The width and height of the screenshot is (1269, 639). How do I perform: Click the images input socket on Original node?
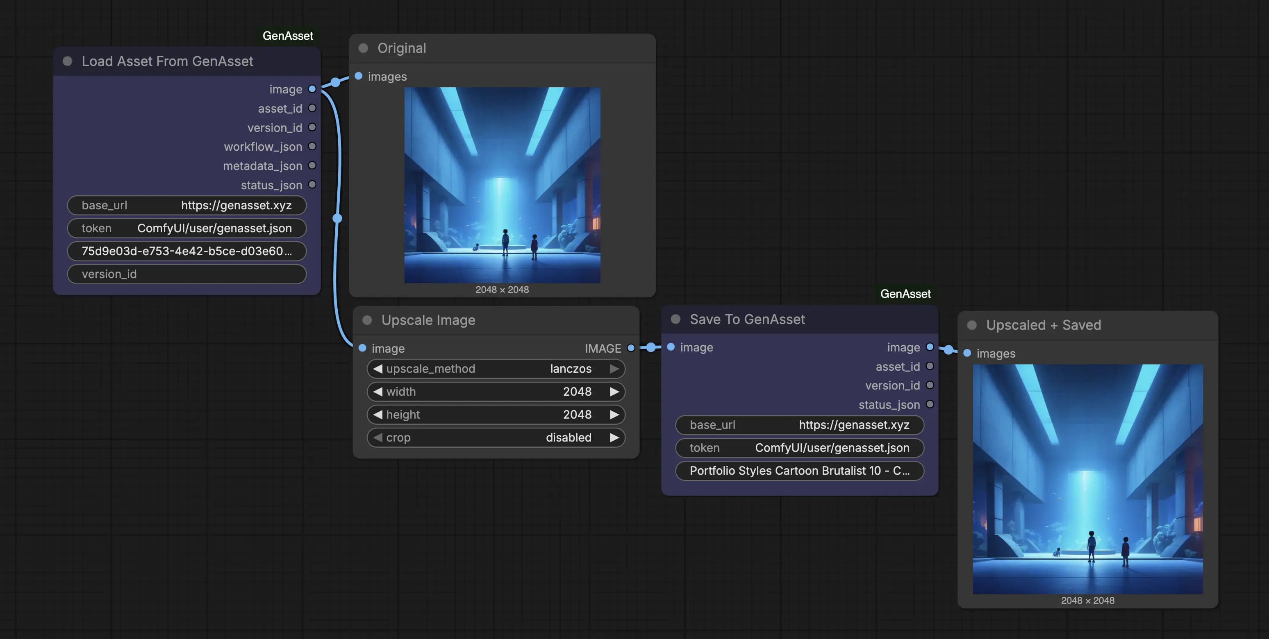tap(359, 76)
